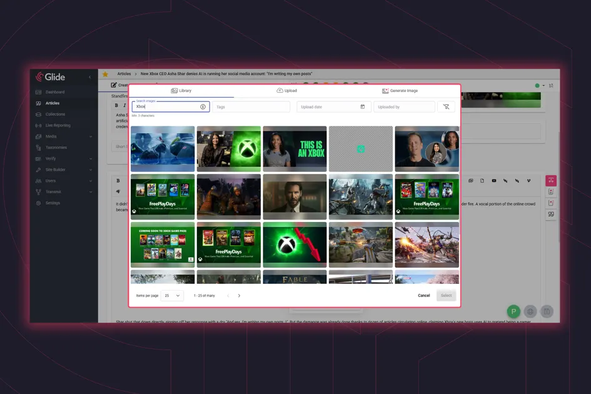Collapse the Glide sidebar with the chevron
The width and height of the screenshot is (591, 394).
pyautogui.click(x=89, y=77)
